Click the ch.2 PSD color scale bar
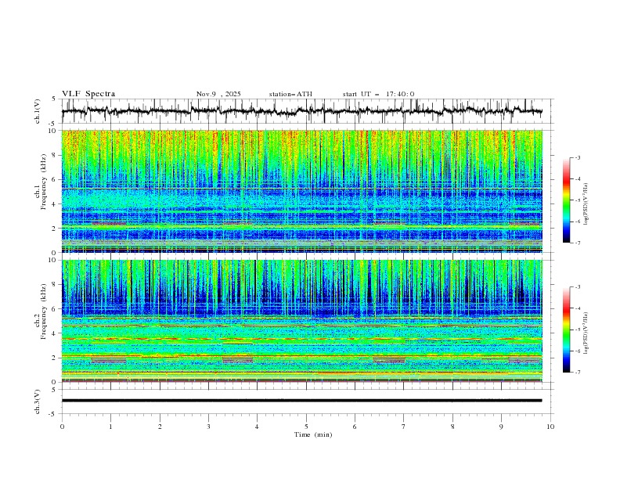Viewport: 620px width, 479px height. (x=567, y=330)
